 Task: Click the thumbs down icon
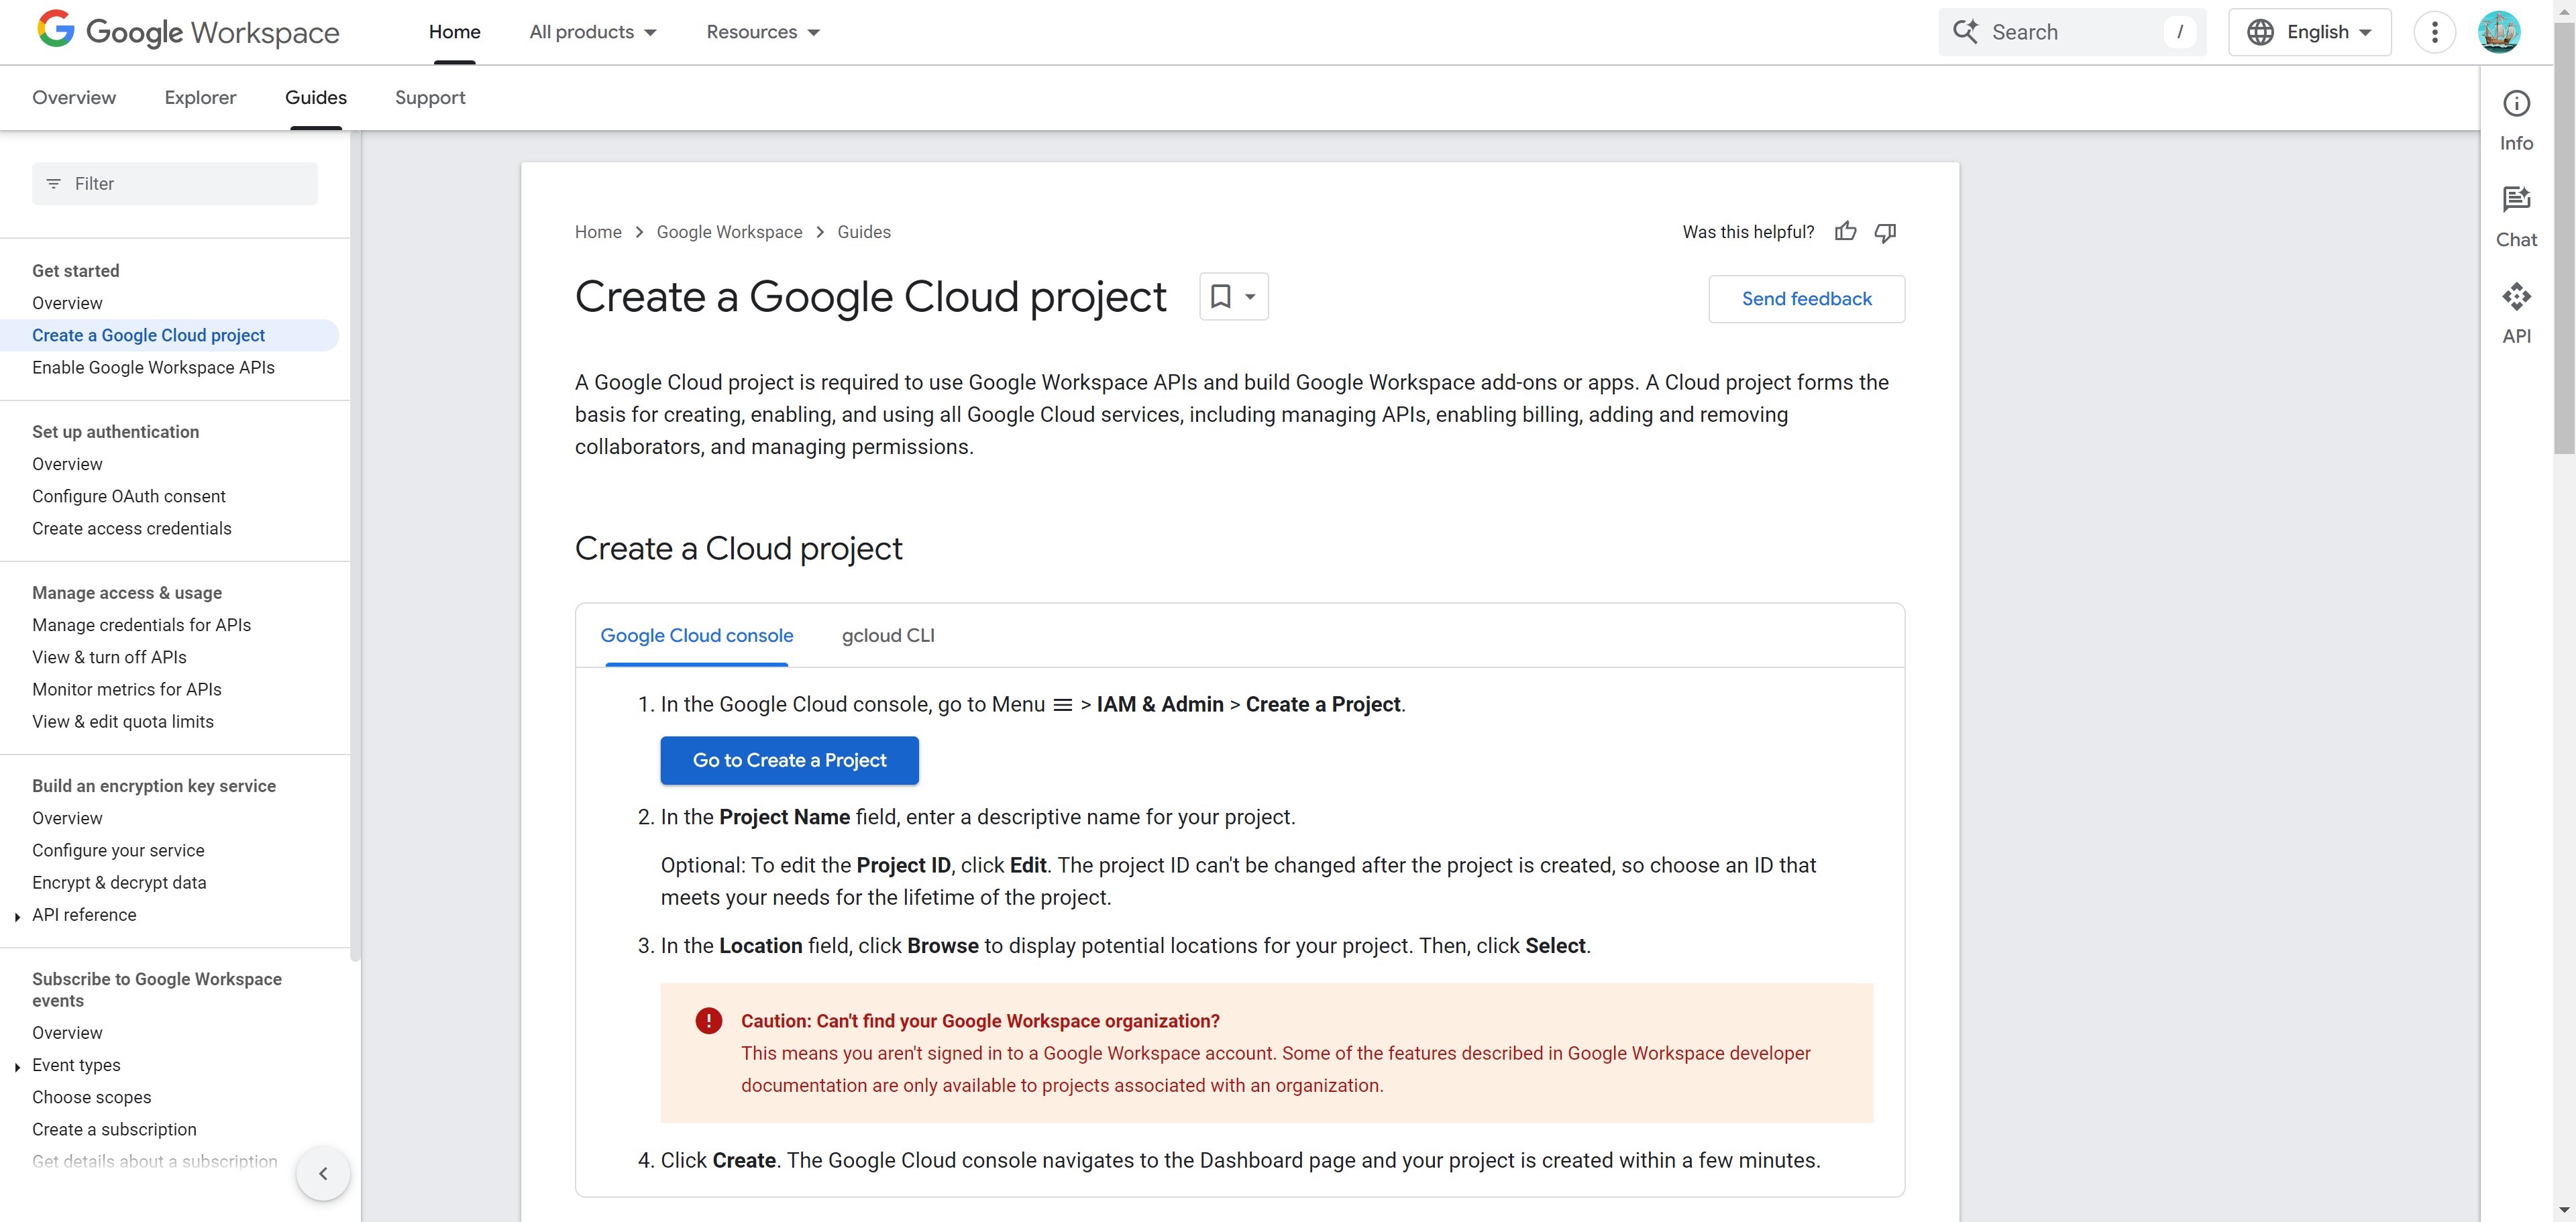click(1885, 232)
